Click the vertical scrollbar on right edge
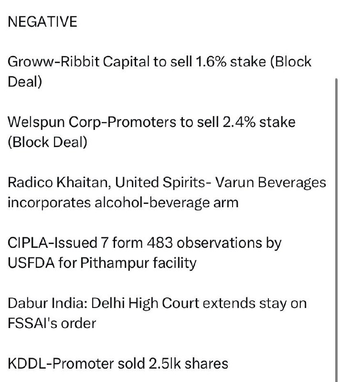This screenshot has height=382, width=340. click(336, 229)
